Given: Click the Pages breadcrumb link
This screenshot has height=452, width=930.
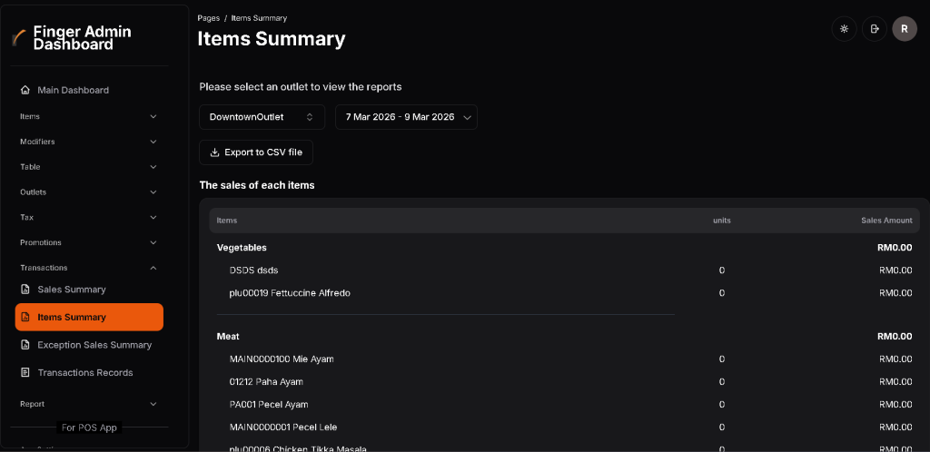Looking at the screenshot, I should pyautogui.click(x=208, y=18).
